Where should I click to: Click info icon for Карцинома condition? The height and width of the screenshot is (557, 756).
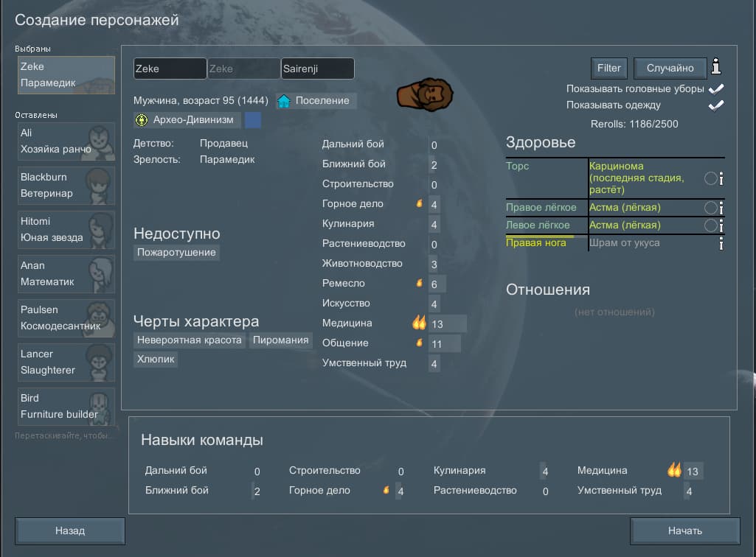point(721,178)
